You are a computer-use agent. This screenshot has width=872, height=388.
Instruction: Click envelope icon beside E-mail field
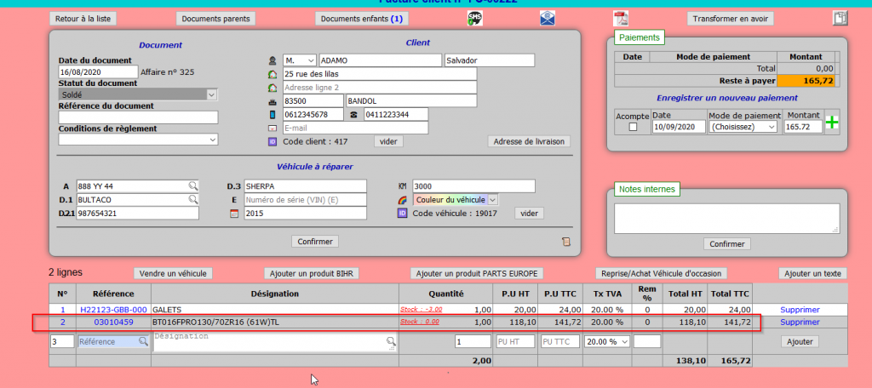[272, 128]
